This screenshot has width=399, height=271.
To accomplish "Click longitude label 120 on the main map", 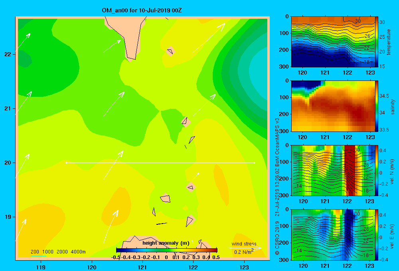I will [92, 267].
